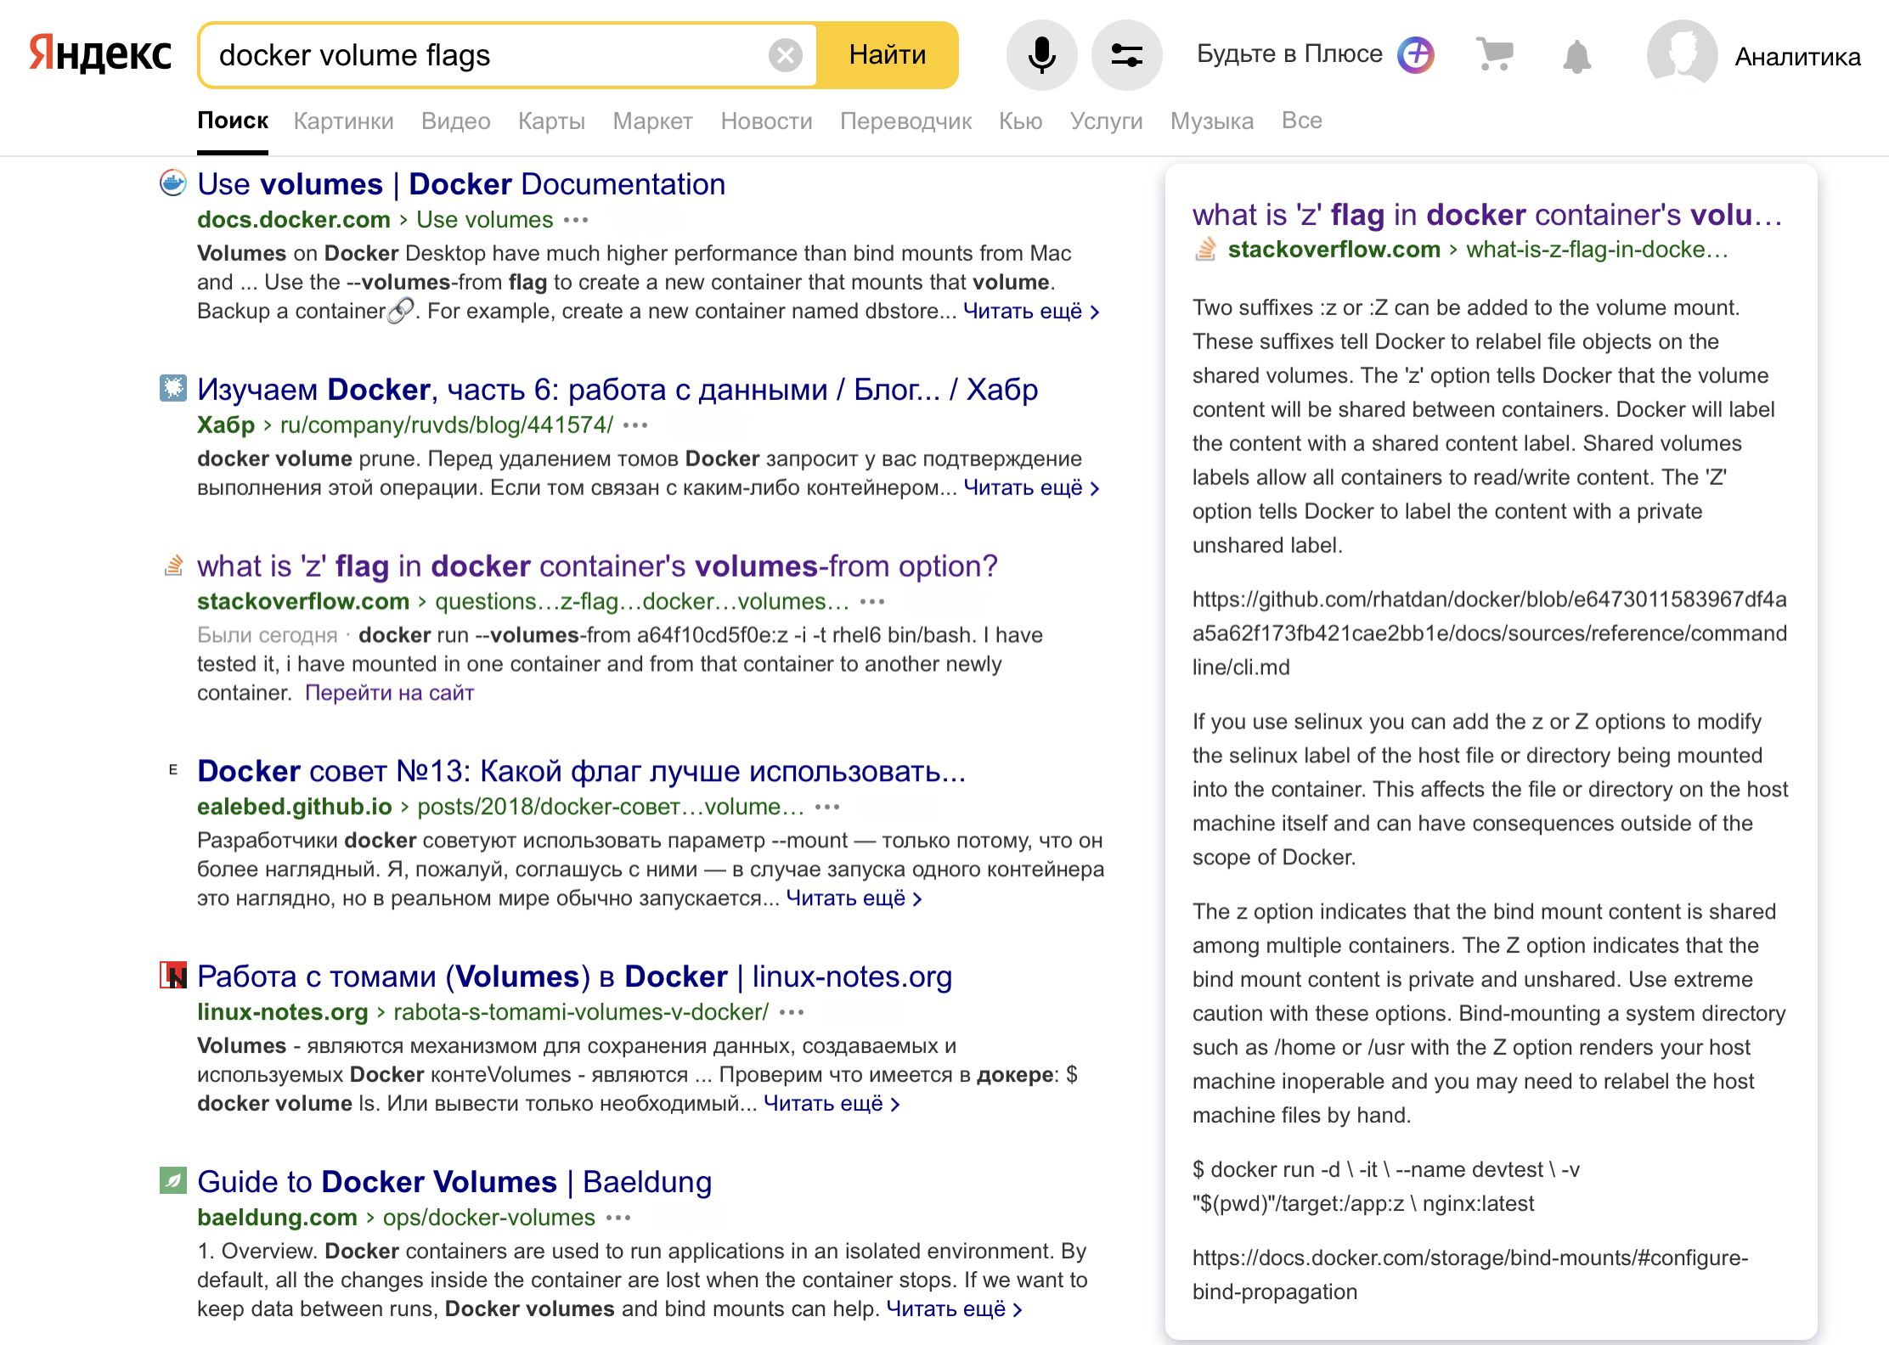Expand Читать ещё on Docker Documentation snippet
1889x1345 pixels.
[x=1031, y=312]
